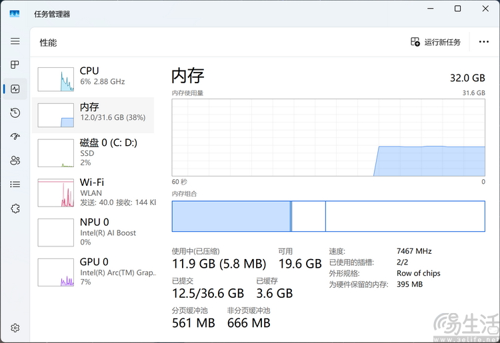Screen dimensions: 500x343
Task: Click the 11.9 GB (5.8 MB) in-use value
Action: [219, 264]
